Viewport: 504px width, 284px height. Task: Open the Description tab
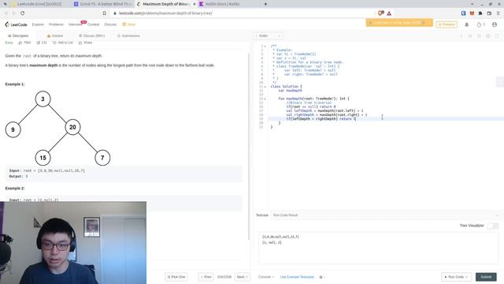click(18, 35)
